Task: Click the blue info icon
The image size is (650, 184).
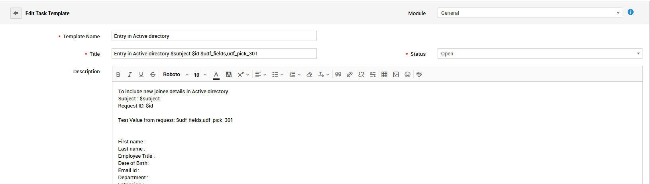Action: coord(630,12)
